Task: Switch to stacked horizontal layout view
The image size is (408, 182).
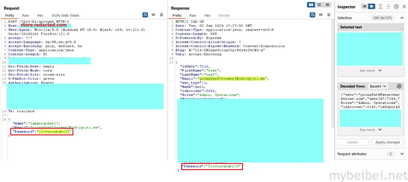Action: [x=319, y=5]
